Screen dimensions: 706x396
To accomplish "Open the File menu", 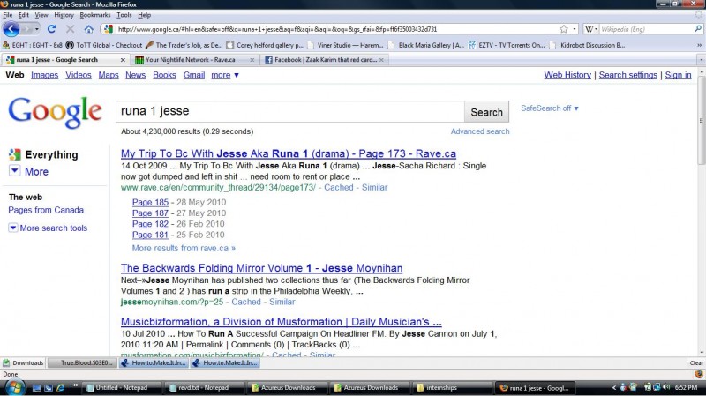I will 8,15.
